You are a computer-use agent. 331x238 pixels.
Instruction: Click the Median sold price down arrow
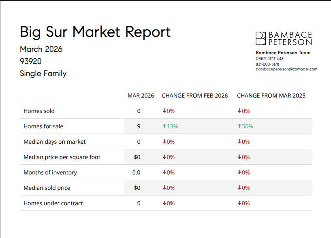(164, 188)
